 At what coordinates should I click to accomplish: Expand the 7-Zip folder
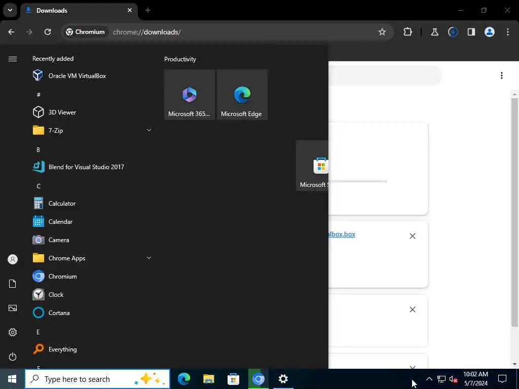(93, 130)
